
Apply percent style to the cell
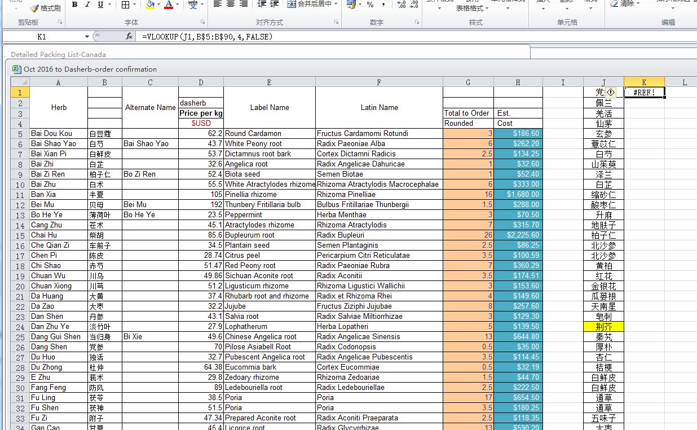(370, 5)
